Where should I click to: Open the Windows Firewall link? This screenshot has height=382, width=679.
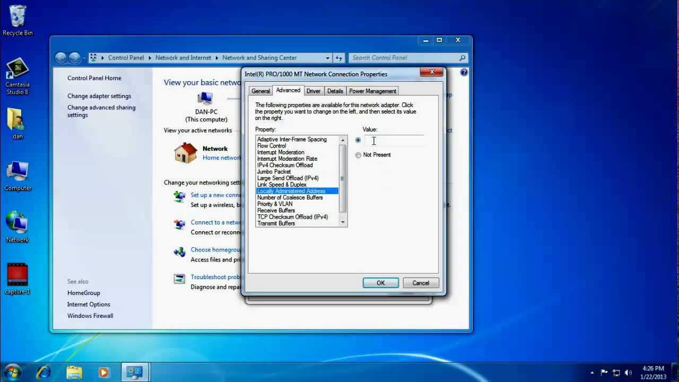[x=90, y=316]
